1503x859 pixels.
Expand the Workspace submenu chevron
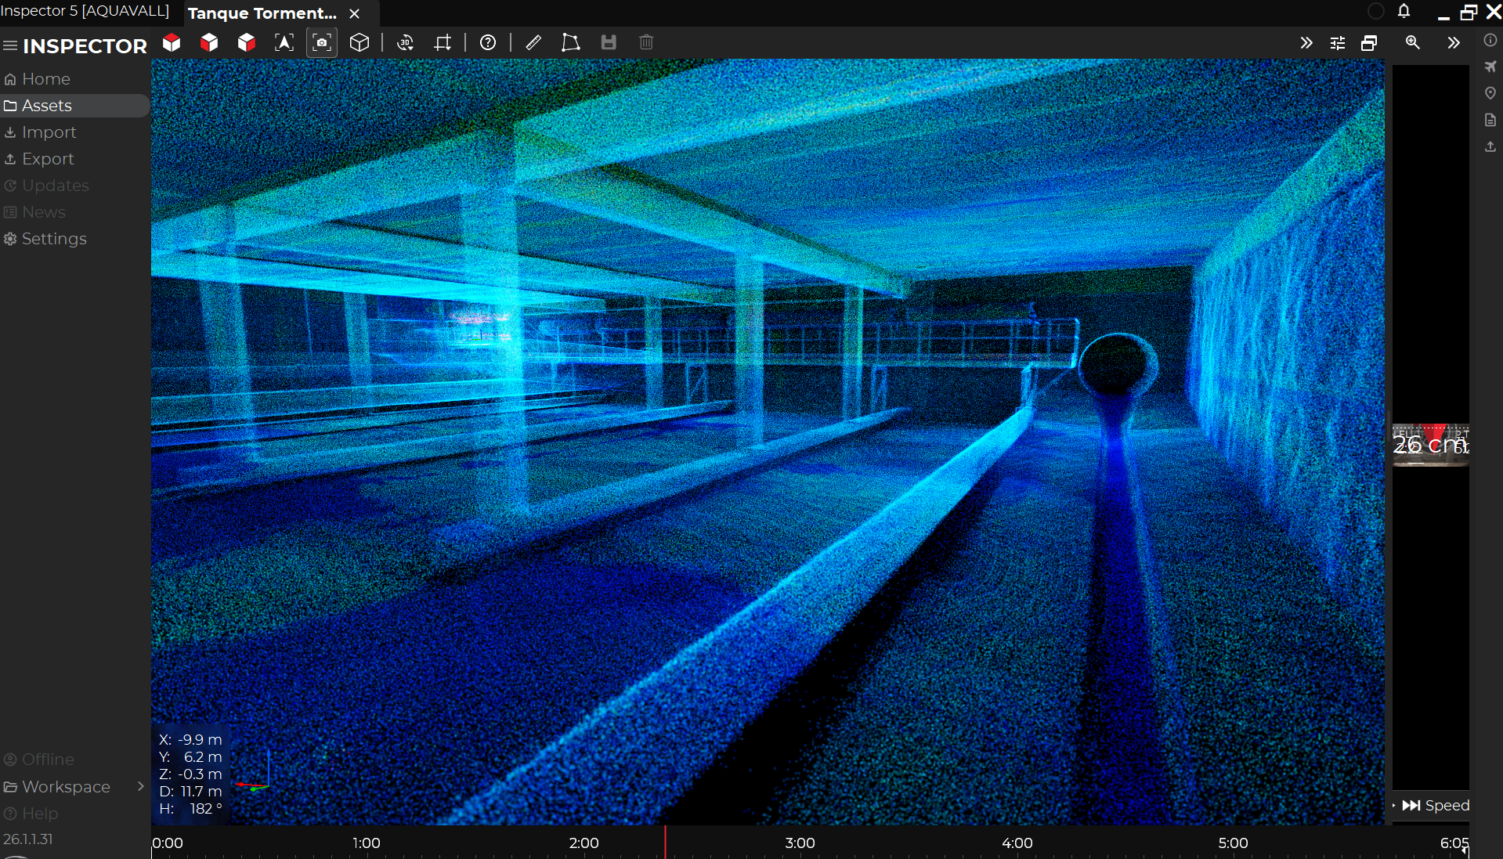[x=141, y=786]
